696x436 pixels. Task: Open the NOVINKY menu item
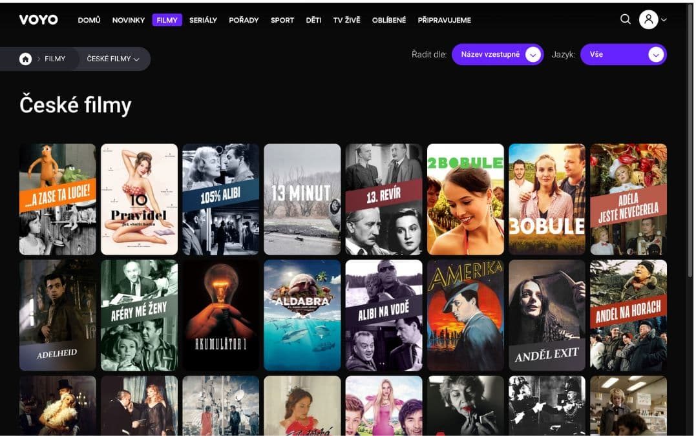(129, 20)
